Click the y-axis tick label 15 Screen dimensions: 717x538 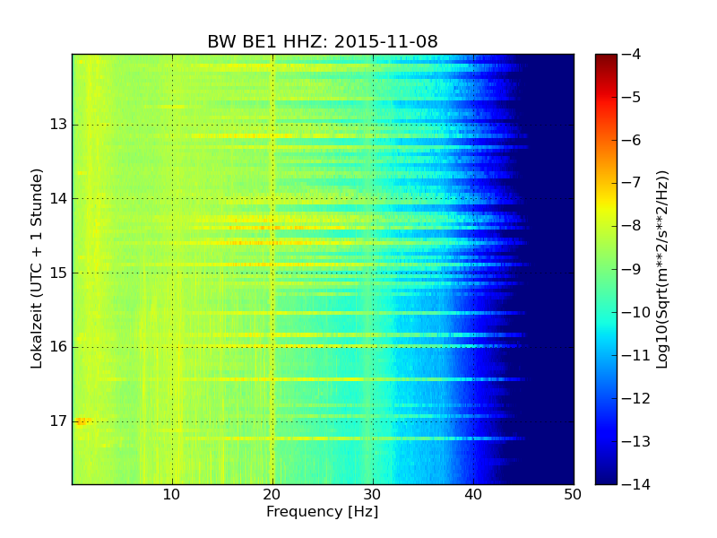pos(58,273)
